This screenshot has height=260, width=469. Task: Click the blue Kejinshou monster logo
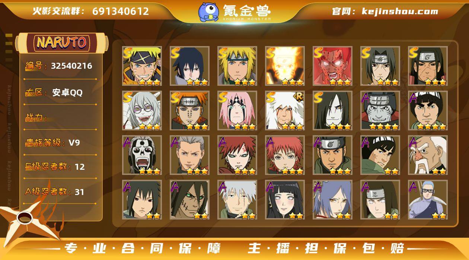pyautogui.click(x=208, y=12)
